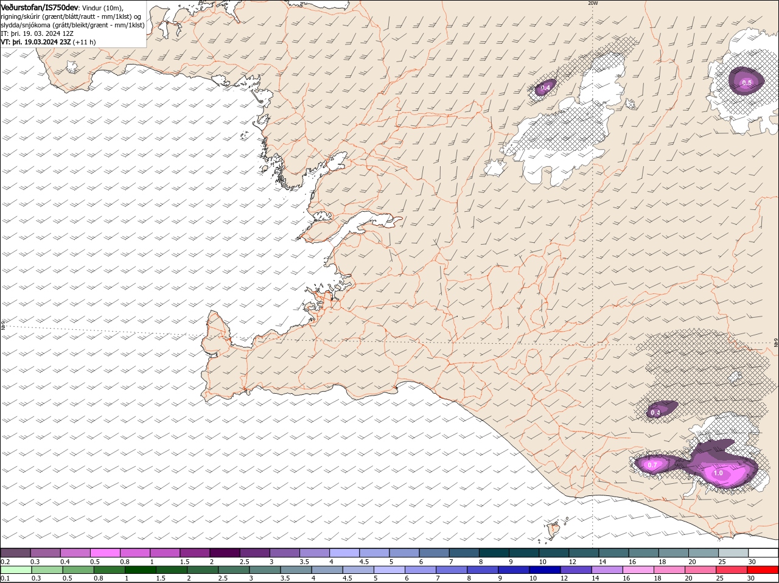This screenshot has width=779, height=583.
Task: Click the Veðurstofan/IS750dev title text
Action: coord(40,7)
